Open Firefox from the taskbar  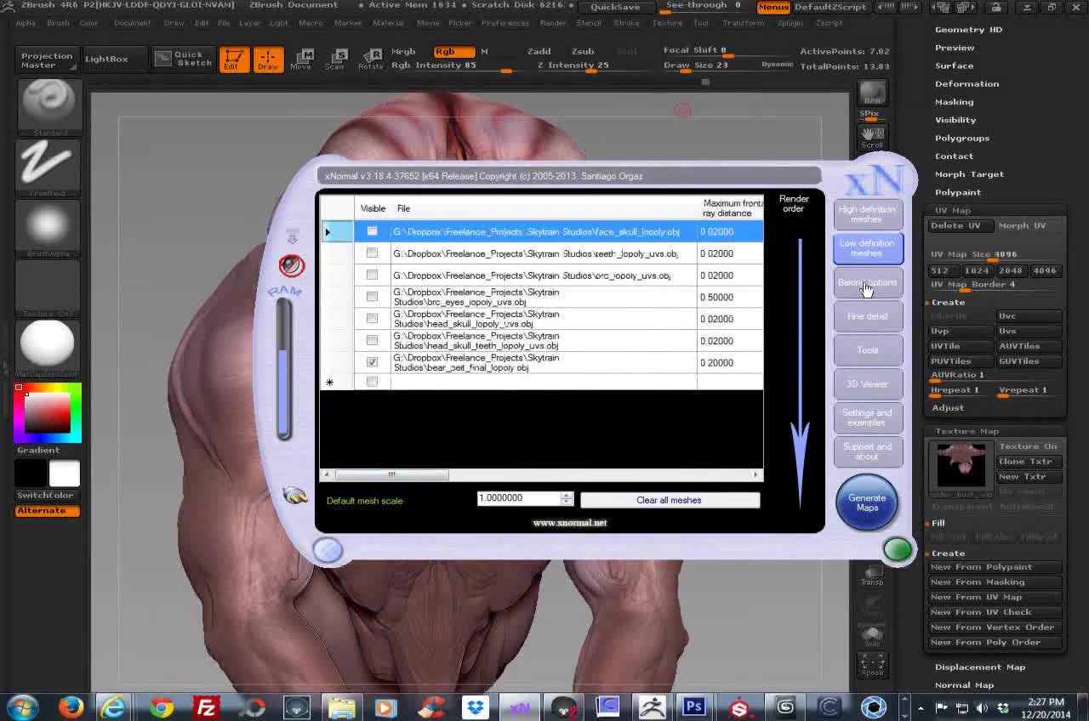[x=71, y=707]
